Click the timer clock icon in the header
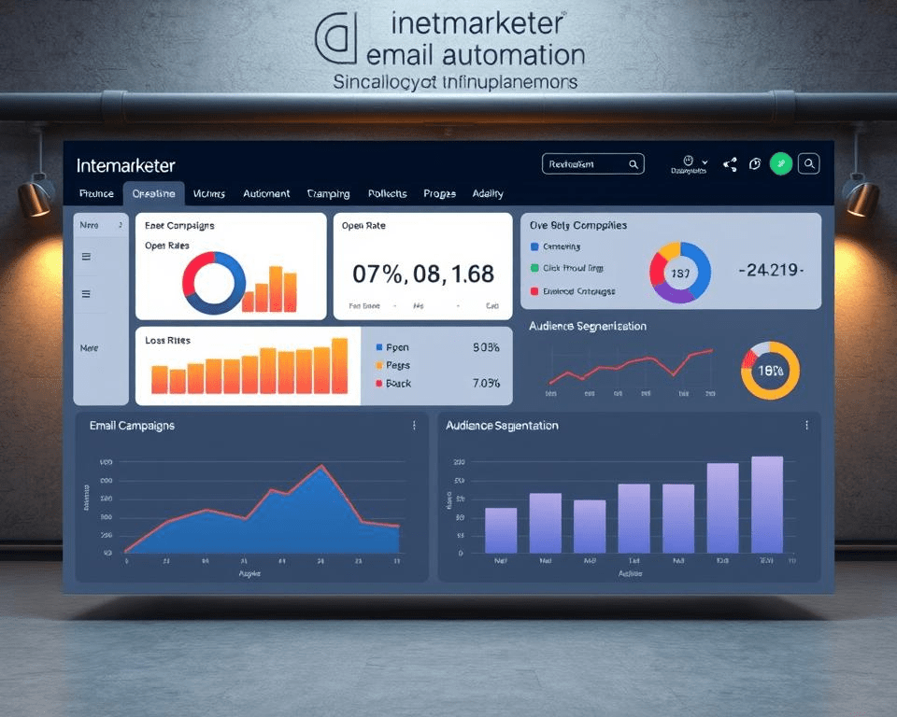 (755, 164)
